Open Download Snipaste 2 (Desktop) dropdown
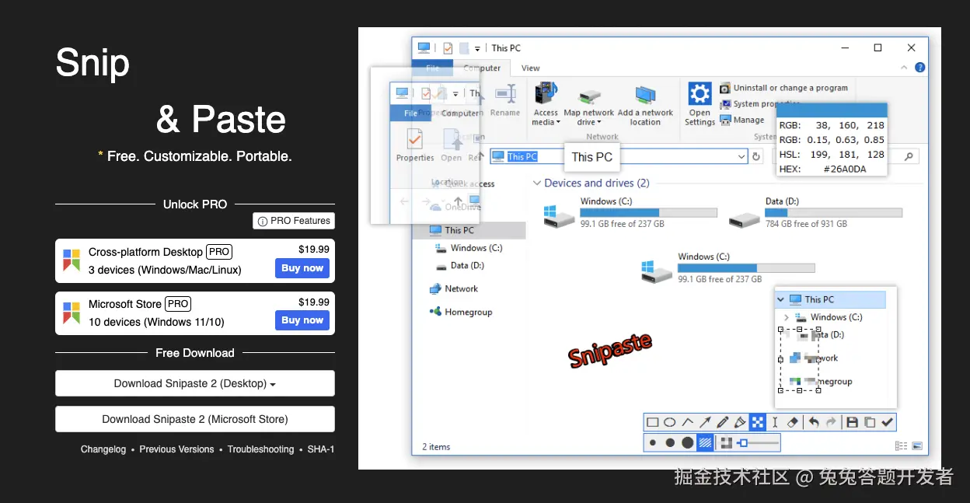 click(x=195, y=383)
